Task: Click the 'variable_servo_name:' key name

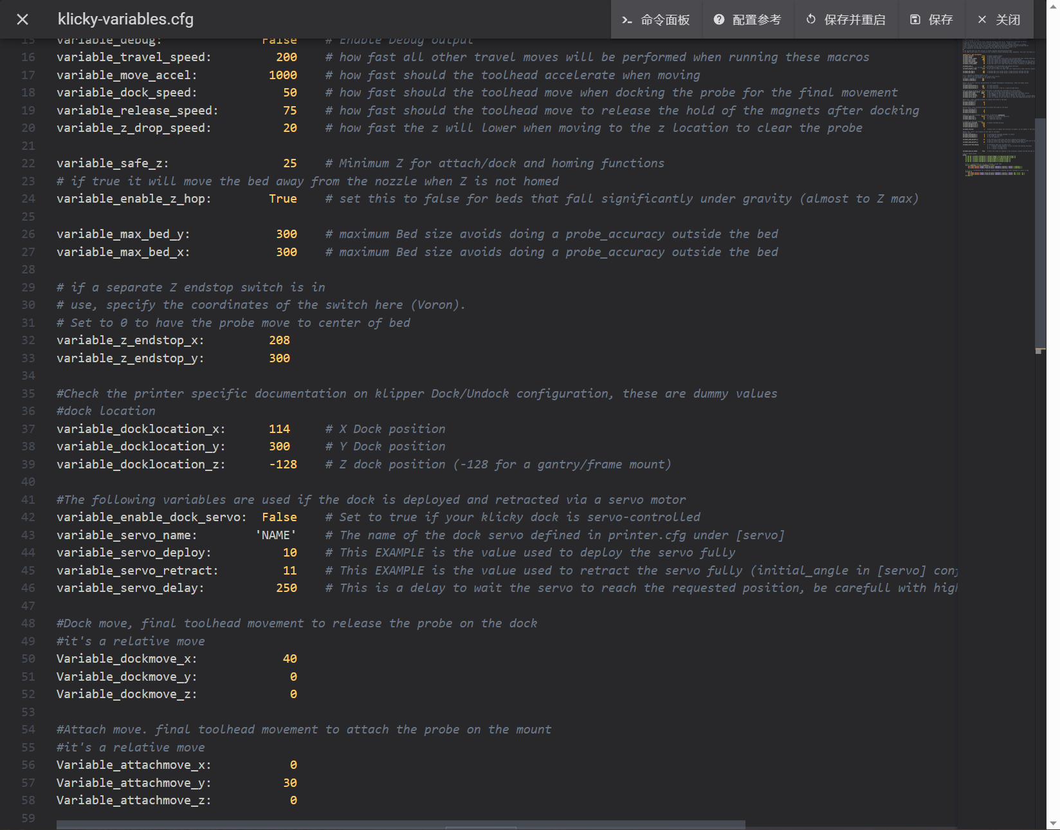Action: [x=127, y=535]
